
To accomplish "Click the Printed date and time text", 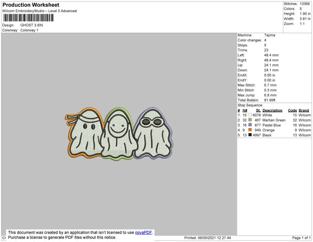I will pyautogui.click(x=208, y=237).
